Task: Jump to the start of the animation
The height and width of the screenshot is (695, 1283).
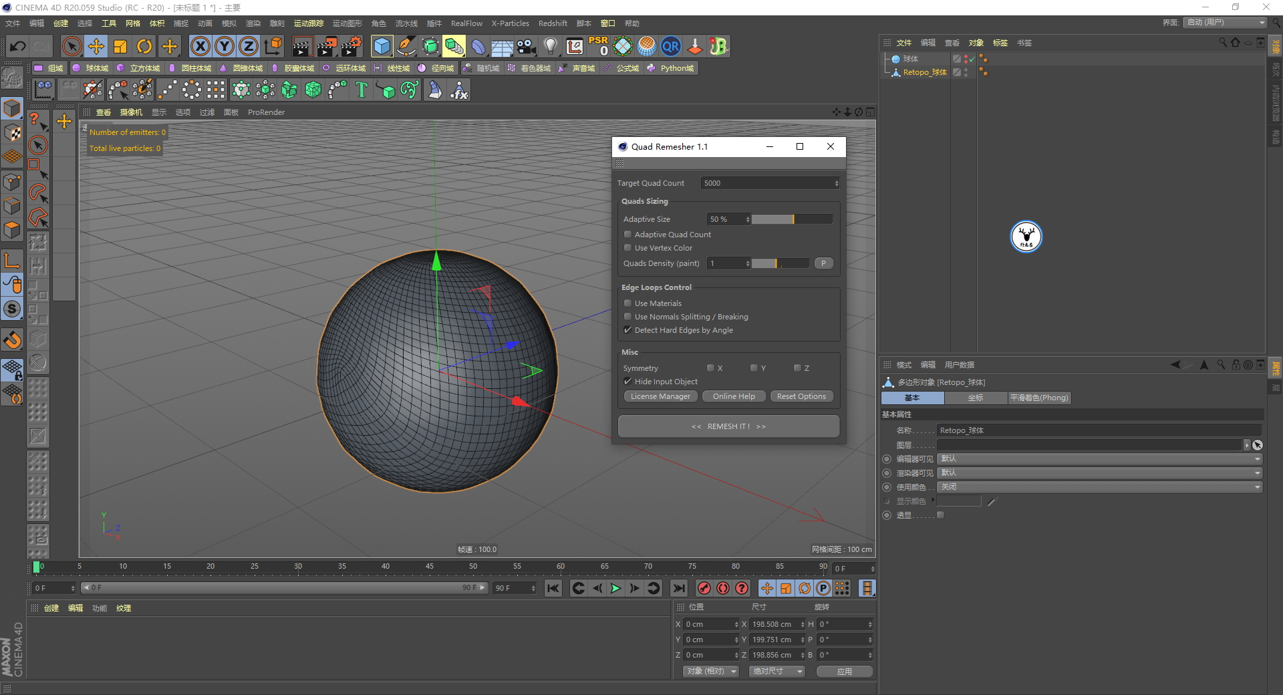Action: [553, 588]
